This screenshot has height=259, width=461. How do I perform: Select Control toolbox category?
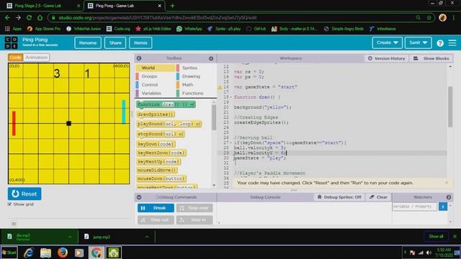tap(155, 85)
